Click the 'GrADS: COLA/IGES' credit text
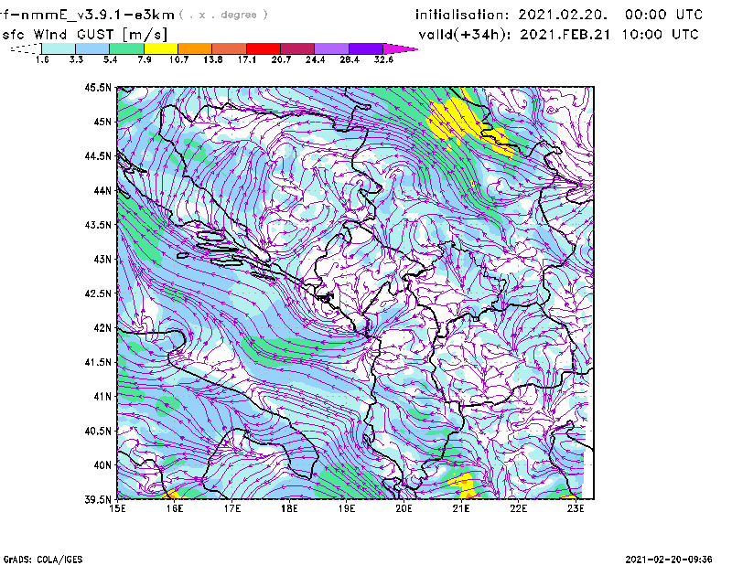 (38, 557)
